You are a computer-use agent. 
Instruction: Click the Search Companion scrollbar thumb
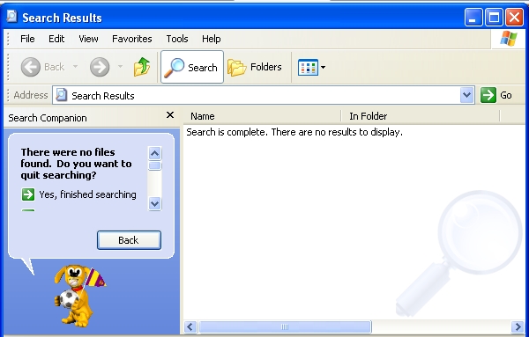tap(154, 165)
